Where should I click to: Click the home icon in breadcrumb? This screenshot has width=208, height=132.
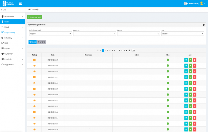point(29,9)
